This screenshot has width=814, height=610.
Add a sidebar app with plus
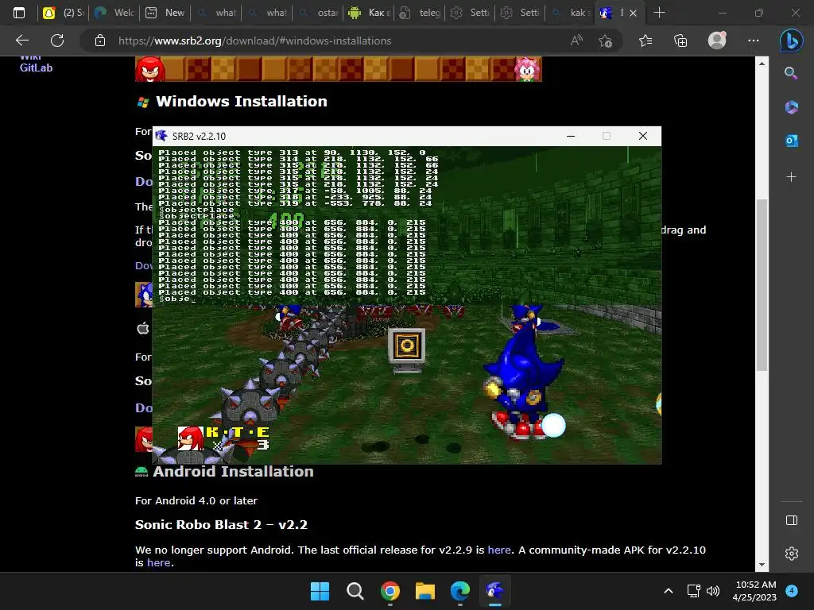click(x=791, y=177)
